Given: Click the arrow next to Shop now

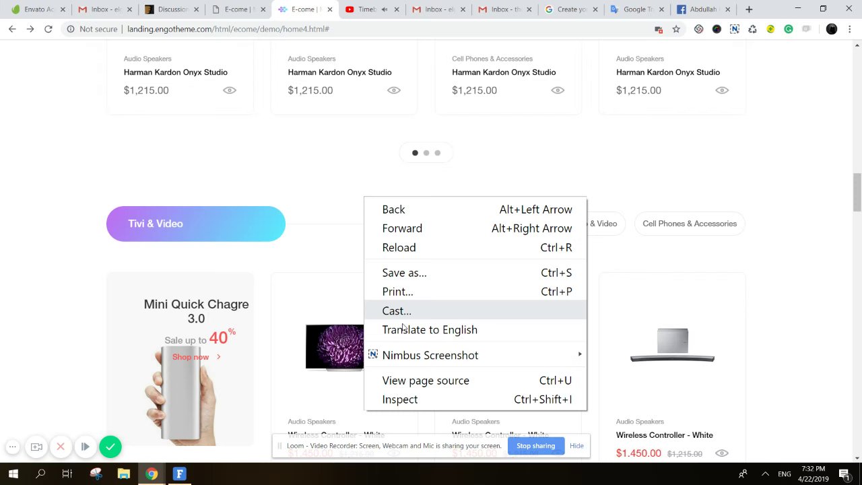Looking at the screenshot, I should [x=218, y=357].
